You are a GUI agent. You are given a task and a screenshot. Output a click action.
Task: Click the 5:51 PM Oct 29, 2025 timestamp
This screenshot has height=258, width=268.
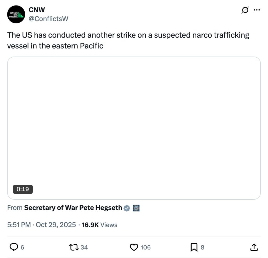tap(42, 225)
